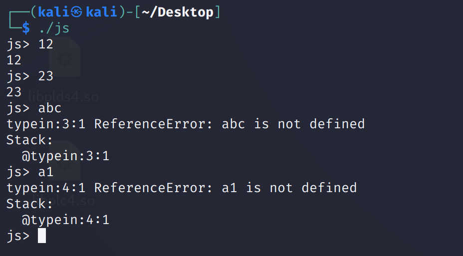This screenshot has height=256, width=463.
Task: Click the 'a1 is not defined' error message
Action: coord(289,188)
